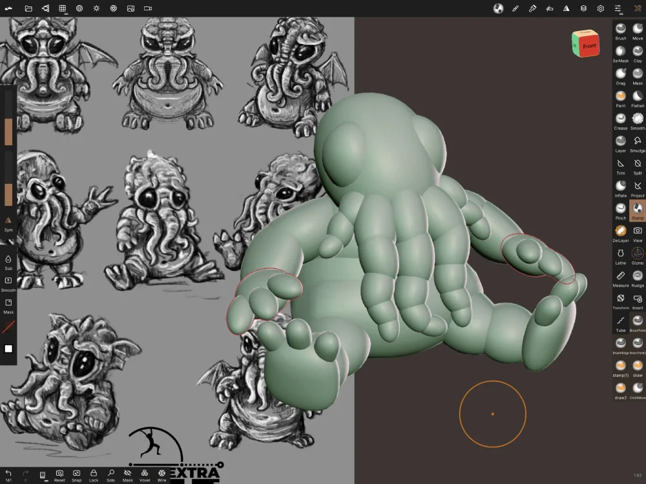Screen dimensions: 646x484
Task: Select the Crease tool
Action: pyautogui.click(x=620, y=121)
